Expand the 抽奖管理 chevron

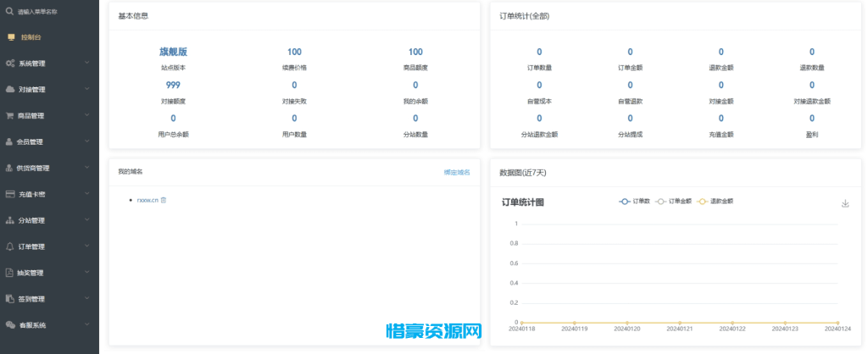click(x=87, y=272)
